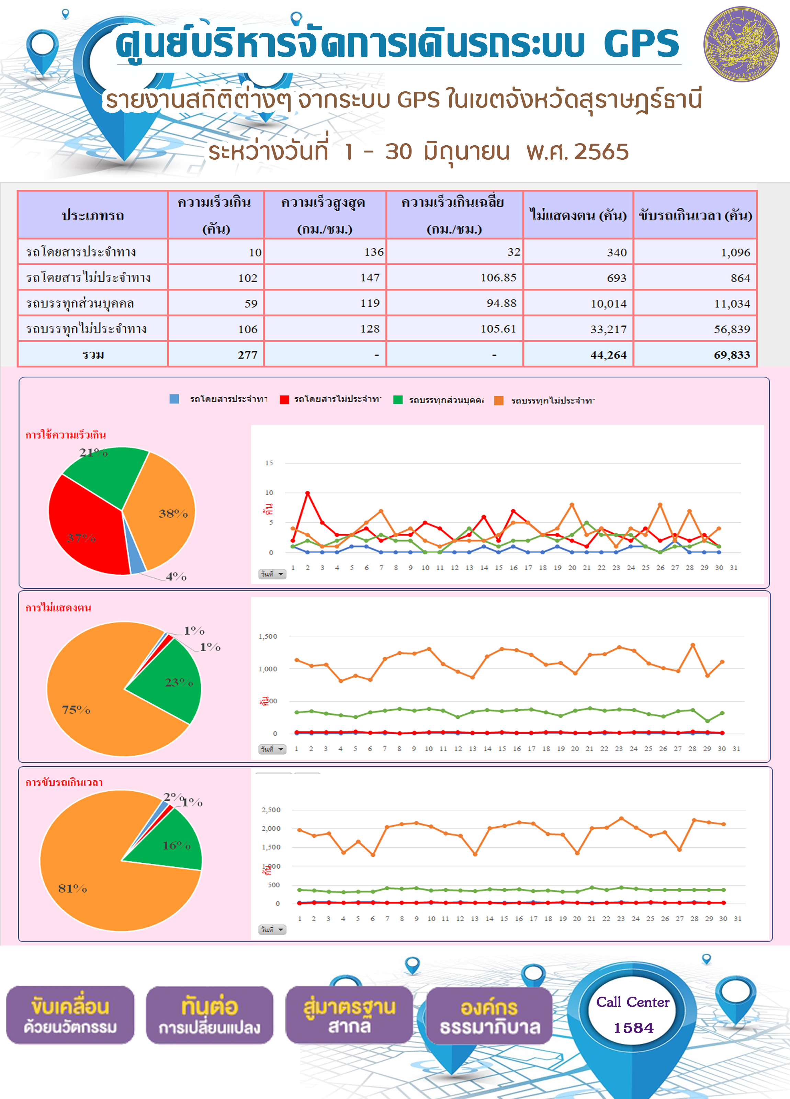
Task: Select the ขับรถเกินเวลา (คัน) column header
Action: [696, 215]
